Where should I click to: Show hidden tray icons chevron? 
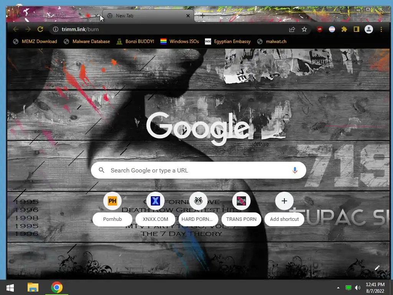[x=338, y=288]
